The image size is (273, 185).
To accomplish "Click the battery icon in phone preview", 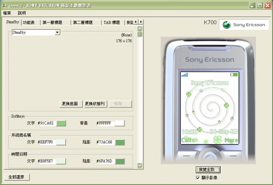I will (x=234, y=74).
